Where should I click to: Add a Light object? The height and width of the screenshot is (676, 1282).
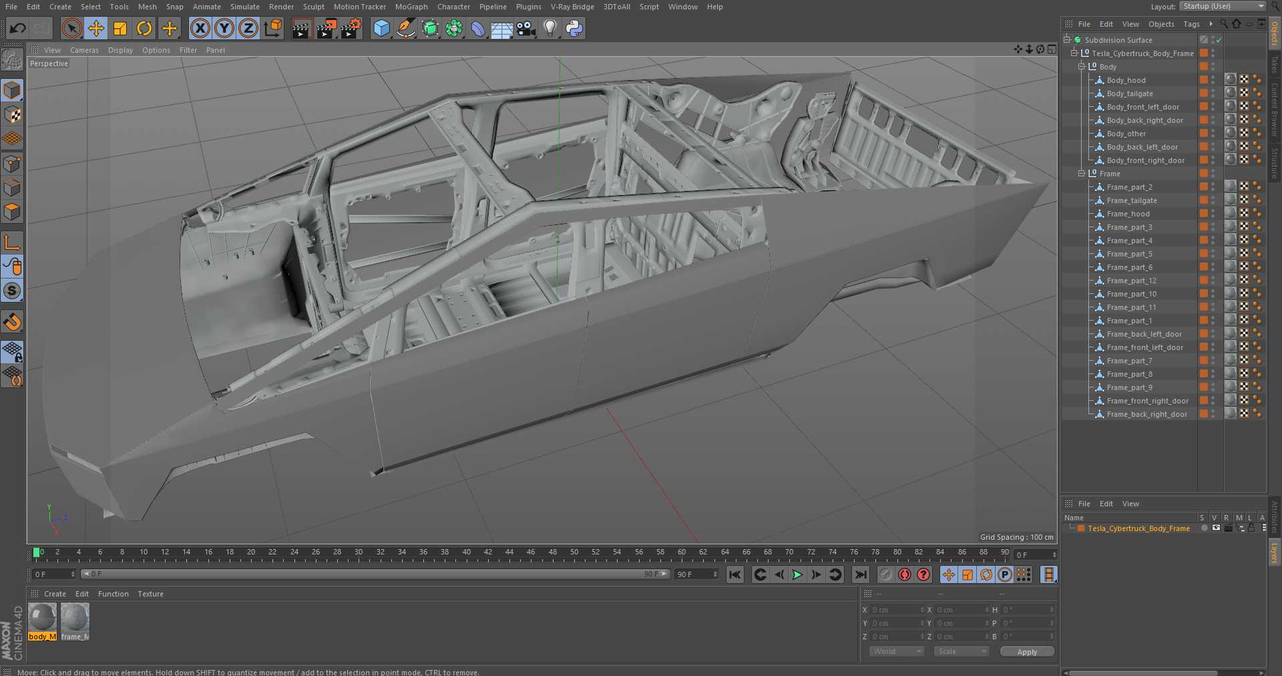point(550,28)
